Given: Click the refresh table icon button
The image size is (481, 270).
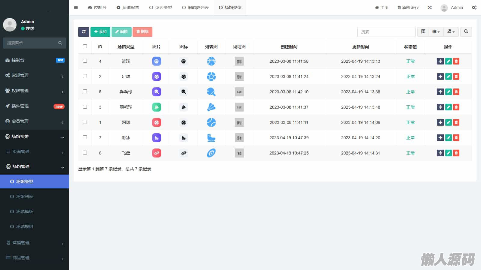Looking at the screenshot, I should (84, 32).
